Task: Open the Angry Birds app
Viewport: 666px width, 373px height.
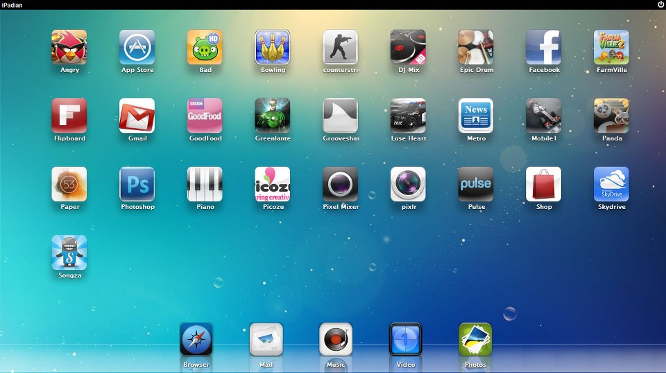Action: 69,47
